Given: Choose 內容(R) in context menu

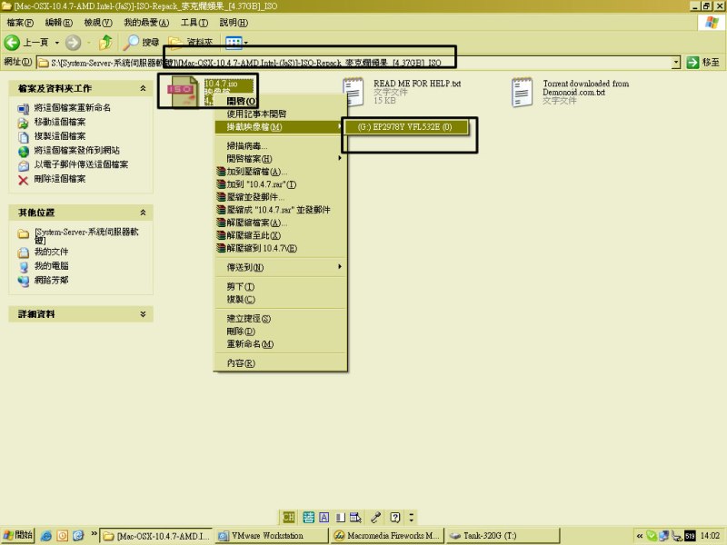Looking at the screenshot, I should click(281, 363).
